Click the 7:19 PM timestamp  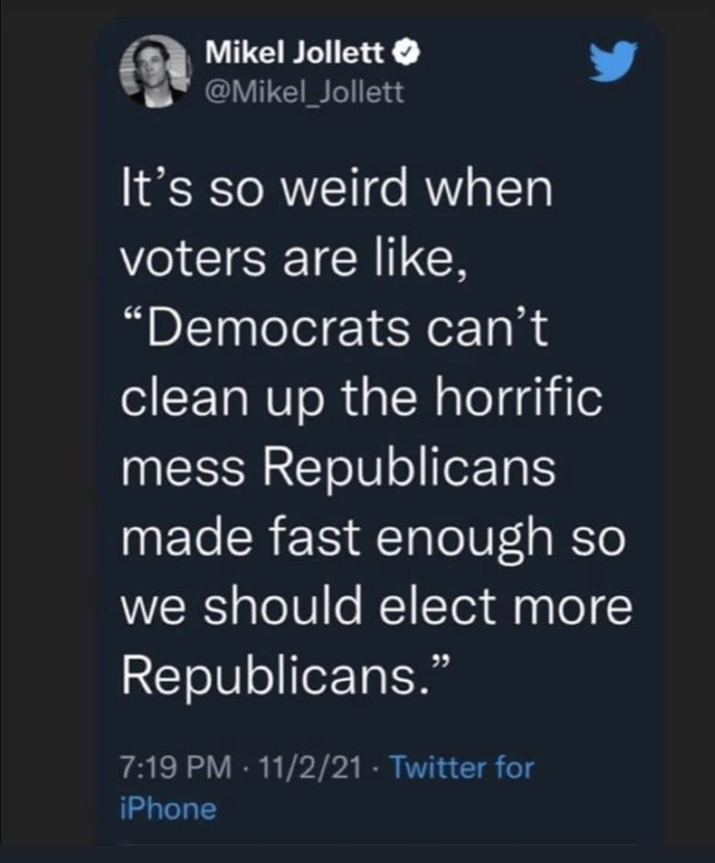coord(176,768)
